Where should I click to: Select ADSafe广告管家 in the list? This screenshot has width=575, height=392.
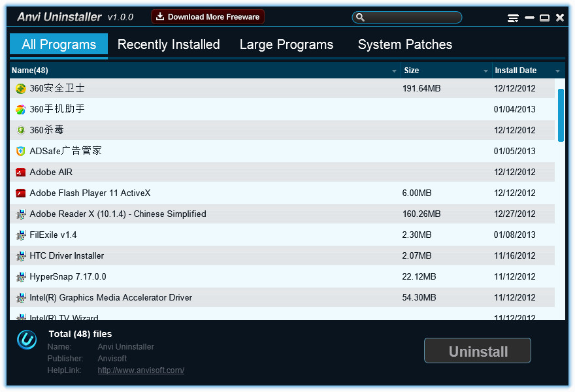[65, 151]
